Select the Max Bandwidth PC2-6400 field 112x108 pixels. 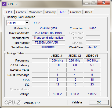click(x=48, y=33)
